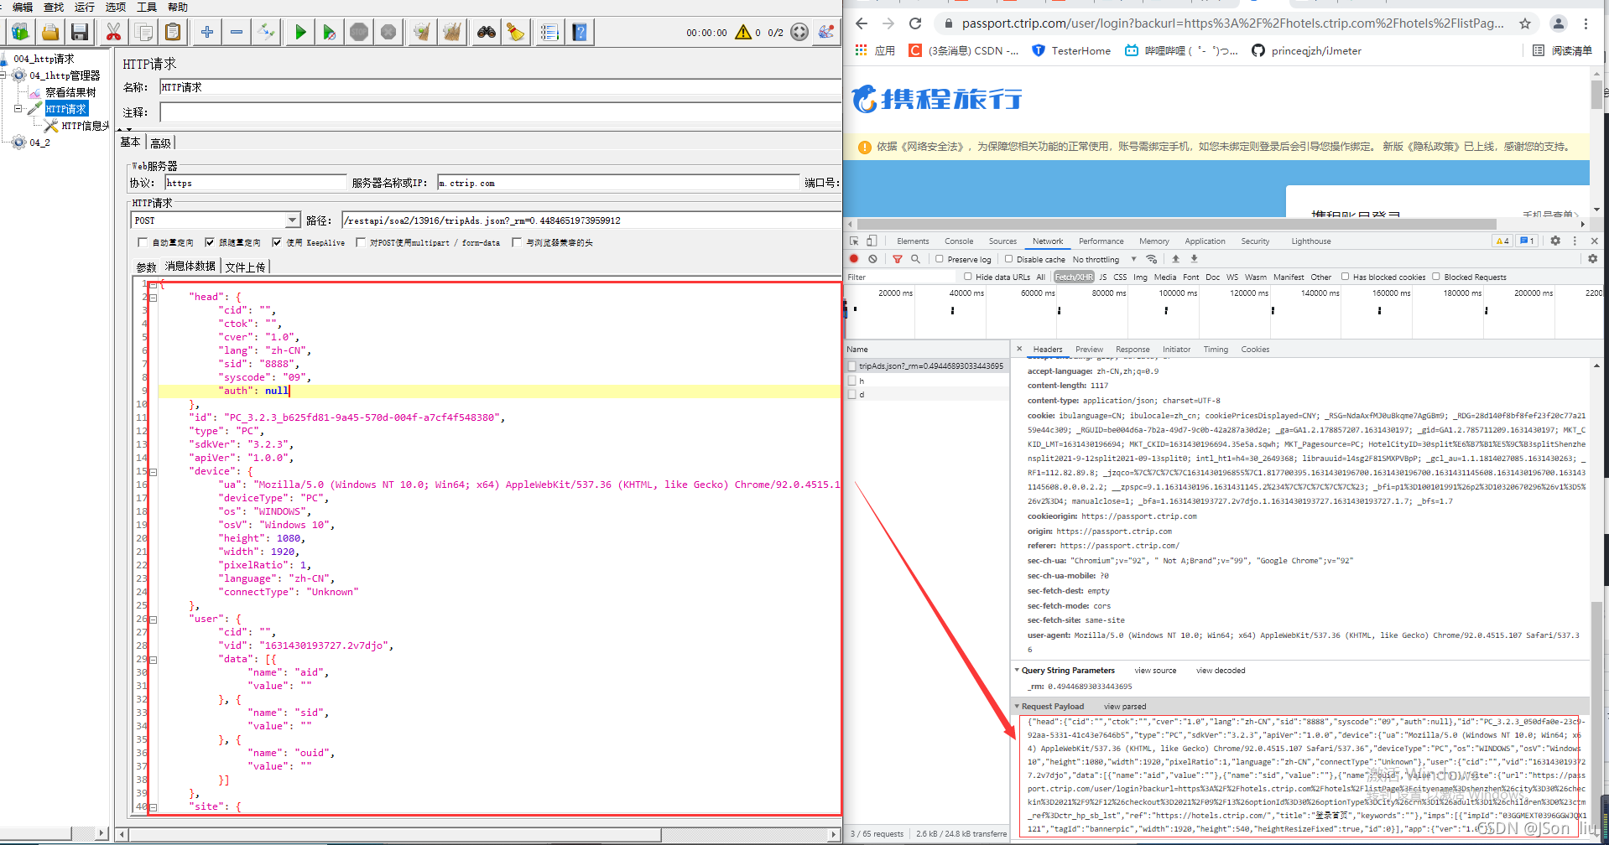Click the JMeter body editor horizontal scrollbar
1609x845 pixels.
(478, 835)
